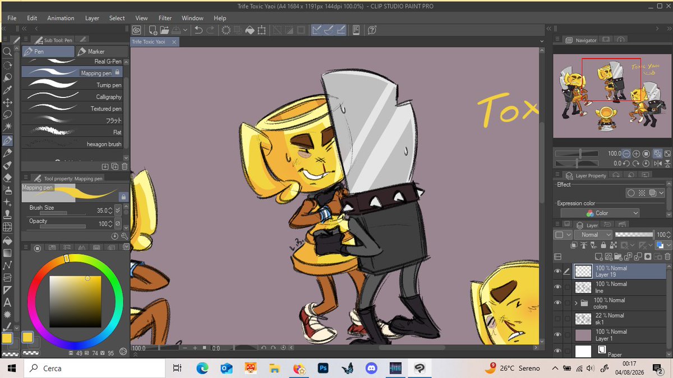The width and height of the screenshot is (673, 378).
Task: Create new layer folder
Action: tap(619, 256)
